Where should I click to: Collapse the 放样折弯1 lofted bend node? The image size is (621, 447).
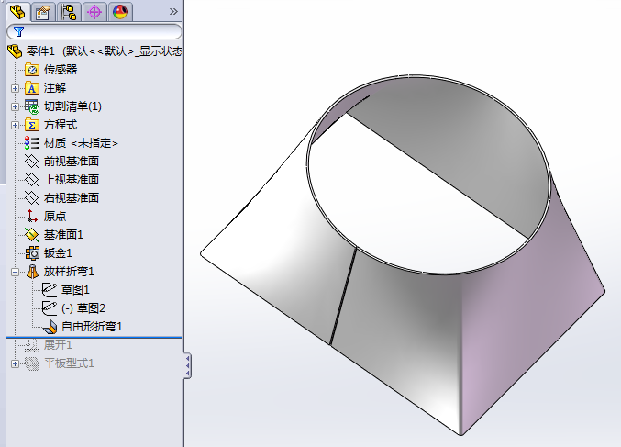pos(15,272)
